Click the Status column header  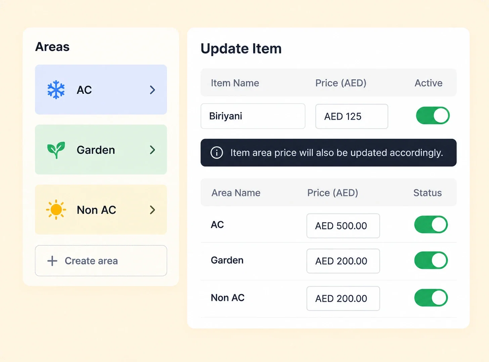(x=428, y=193)
